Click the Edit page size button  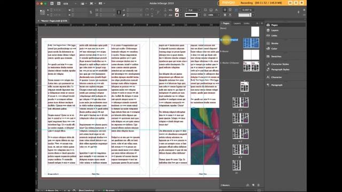point(247,185)
